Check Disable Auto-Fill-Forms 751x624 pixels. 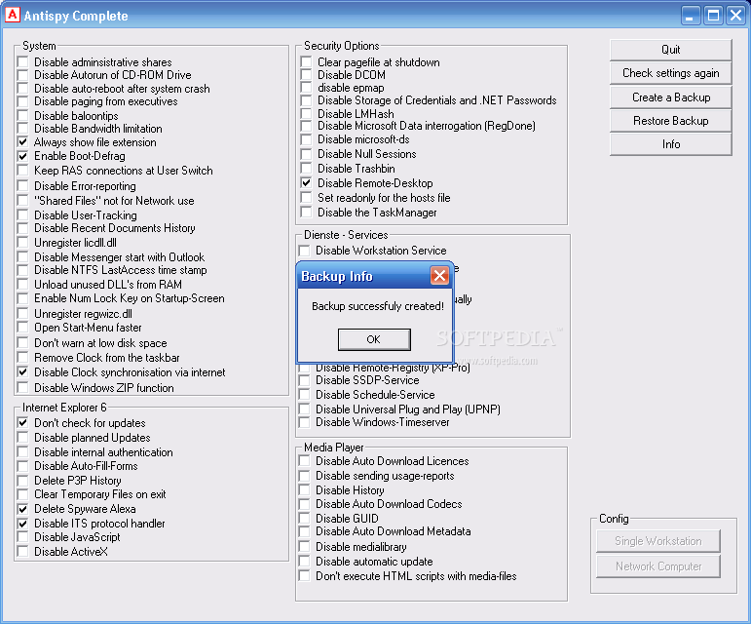[22, 466]
